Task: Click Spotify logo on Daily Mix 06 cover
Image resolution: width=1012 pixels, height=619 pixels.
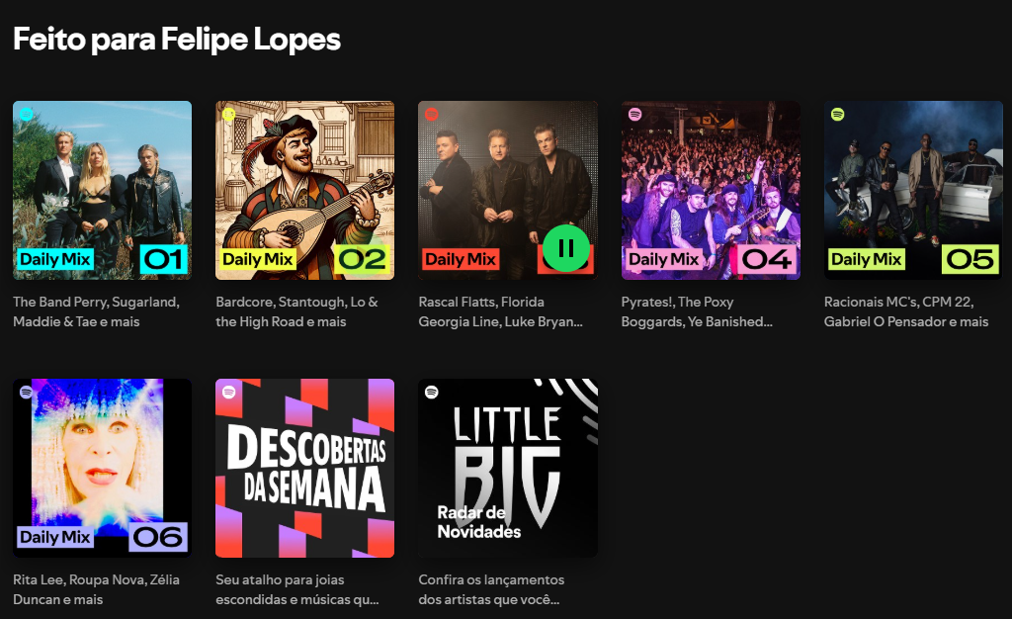Action: tap(27, 393)
